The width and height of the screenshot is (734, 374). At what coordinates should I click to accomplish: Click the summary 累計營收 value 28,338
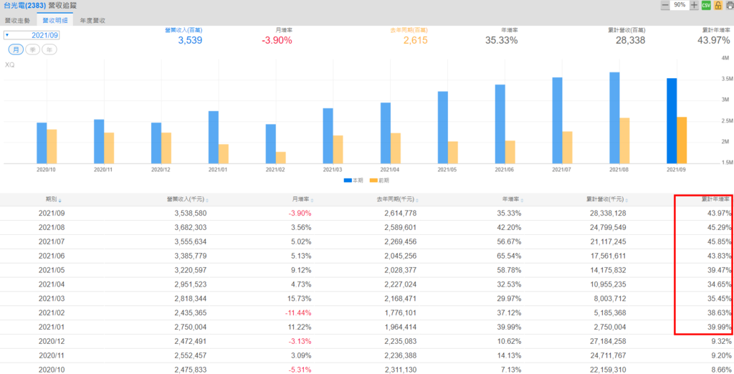630,40
